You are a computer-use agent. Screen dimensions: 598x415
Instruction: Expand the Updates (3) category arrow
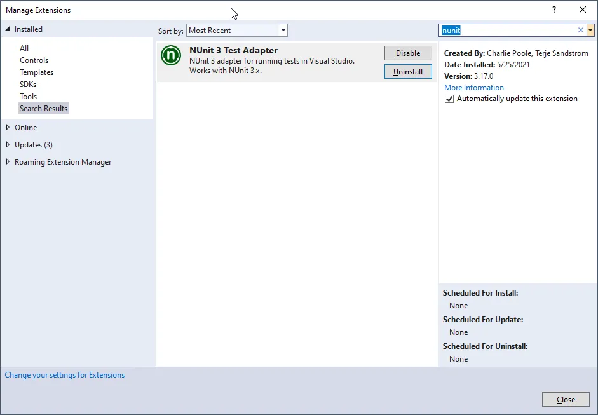tap(8, 144)
